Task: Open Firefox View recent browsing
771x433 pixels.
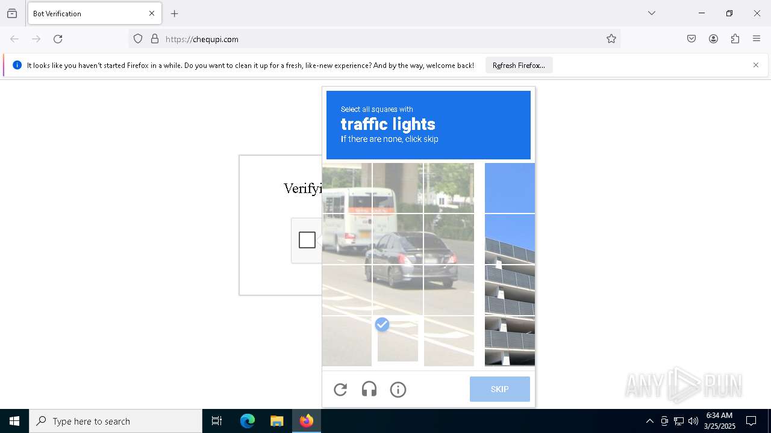Action: [12, 13]
